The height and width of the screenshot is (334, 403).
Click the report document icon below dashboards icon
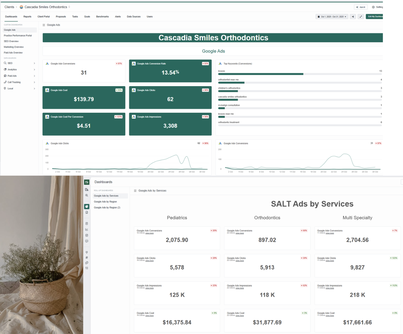(x=87, y=212)
